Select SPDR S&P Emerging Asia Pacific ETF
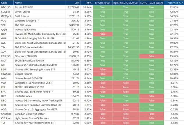The width and height of the screenshot is (184, 125). pos(40,38)
